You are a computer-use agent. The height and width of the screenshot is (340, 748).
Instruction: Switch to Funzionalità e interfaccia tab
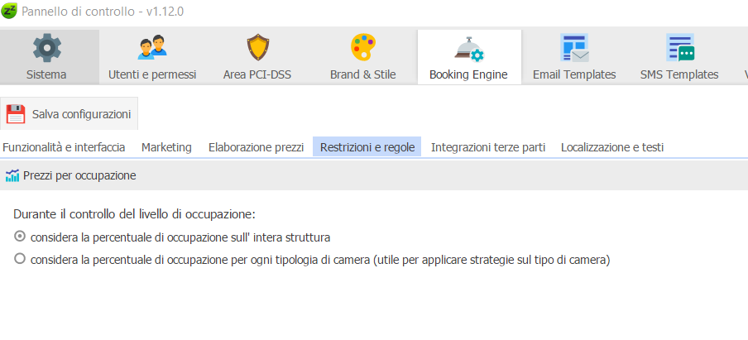pyautogui.click(x=64, y=147)
